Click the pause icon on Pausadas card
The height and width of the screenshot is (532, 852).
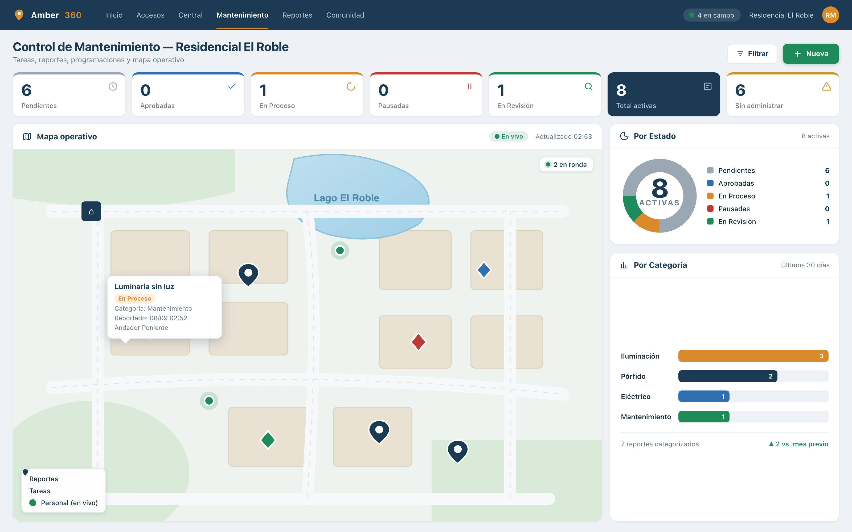(470, 86)
